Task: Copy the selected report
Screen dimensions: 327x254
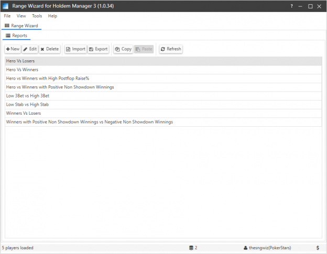Action: 123,49
